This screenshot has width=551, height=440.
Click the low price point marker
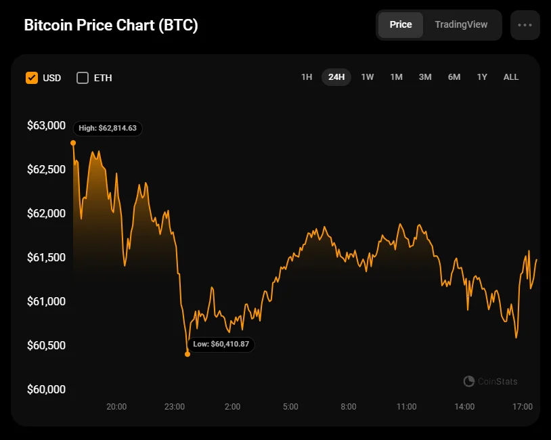(188, 354)
